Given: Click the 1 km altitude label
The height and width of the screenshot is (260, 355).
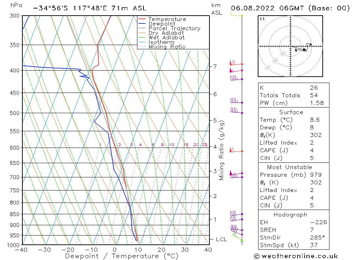Looking at the screenshot, I should (x=215, y=220).
